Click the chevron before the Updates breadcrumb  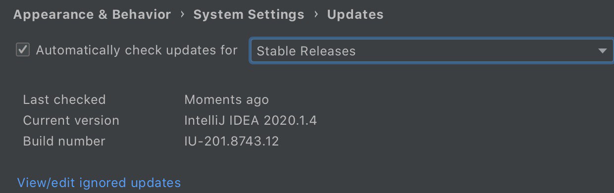(316, 15)
